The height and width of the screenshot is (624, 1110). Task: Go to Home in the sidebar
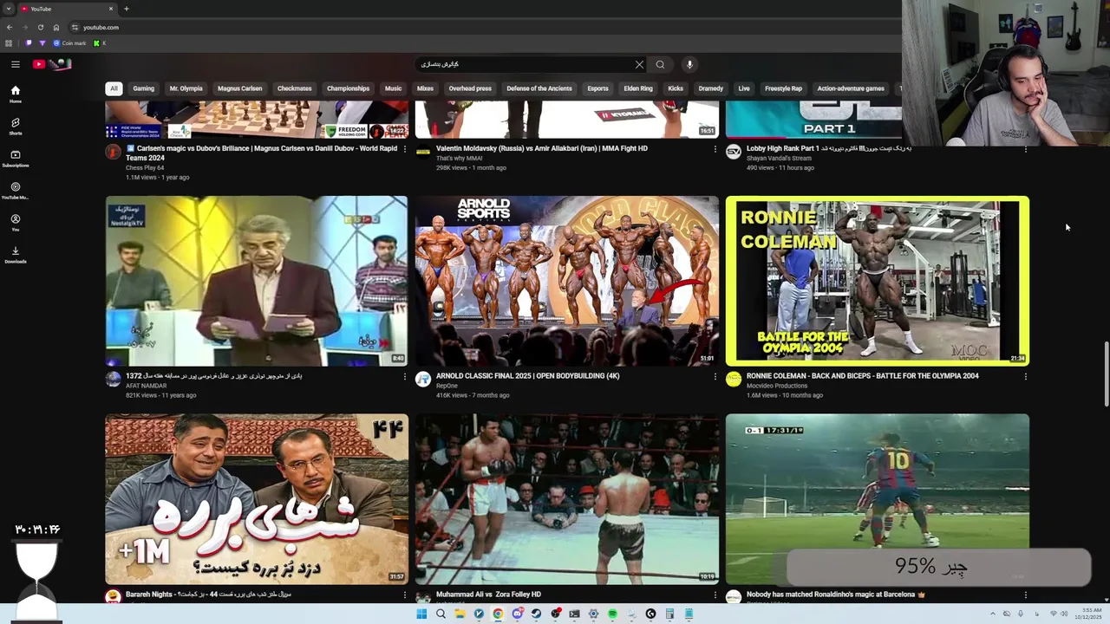(x=15, y=94)
